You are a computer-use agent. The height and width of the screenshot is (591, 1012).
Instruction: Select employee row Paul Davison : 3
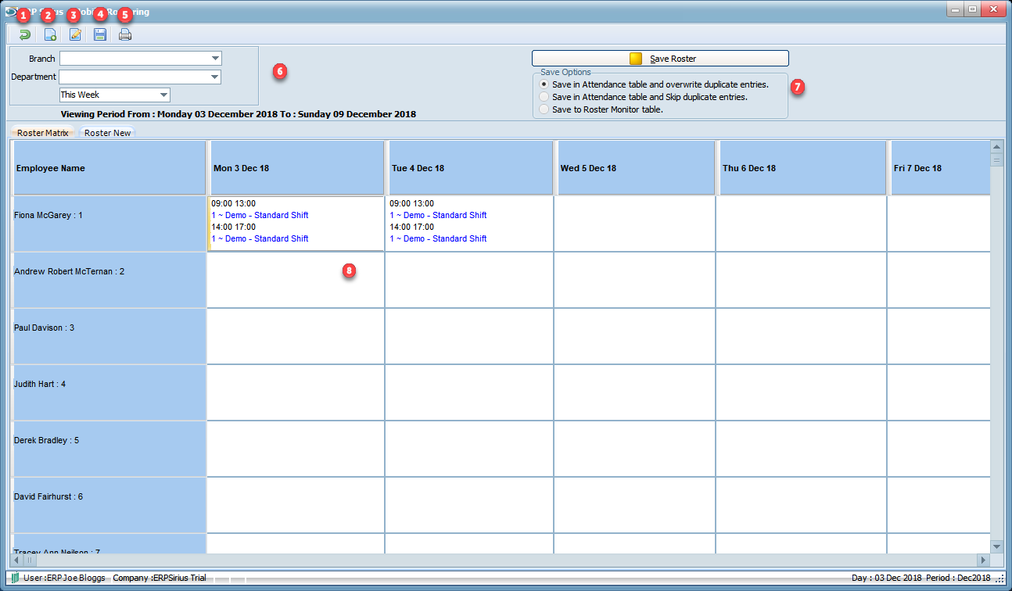109,336
